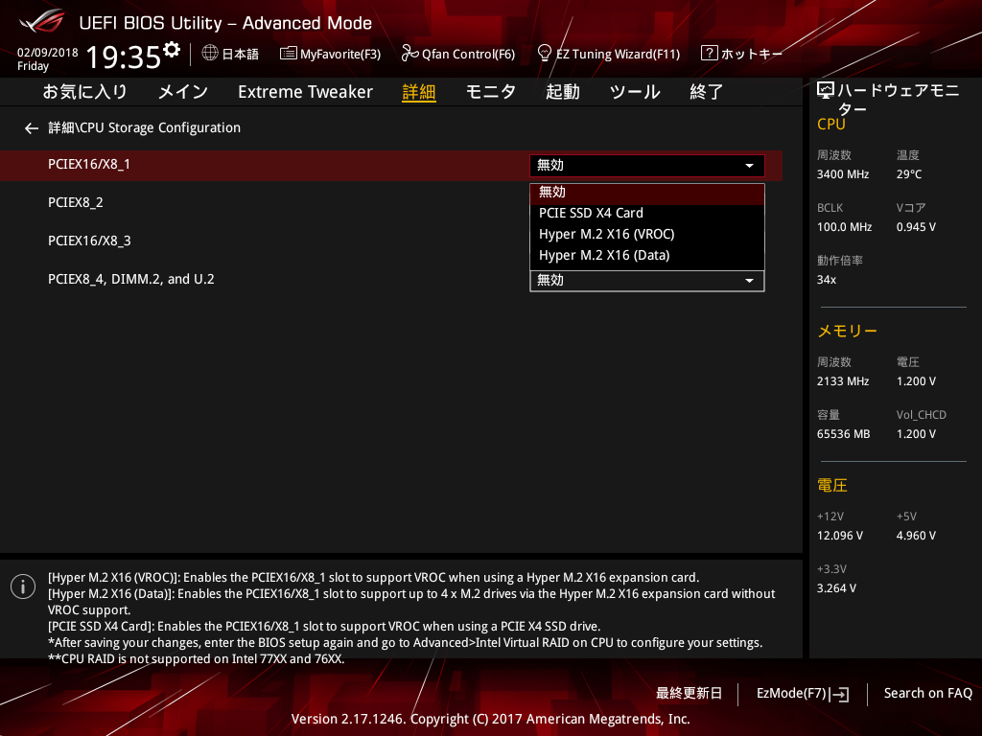Click the lightbulb EZ Tuning Wizard icon
The image size is (982, 736).
pyautogui.click(x=545, y=54)
